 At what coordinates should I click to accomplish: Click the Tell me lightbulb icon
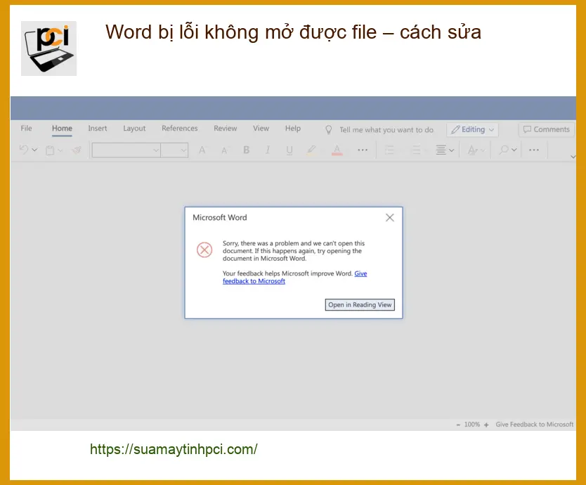pos(329,130)
